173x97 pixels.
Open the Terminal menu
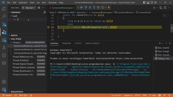click(52, 2)
